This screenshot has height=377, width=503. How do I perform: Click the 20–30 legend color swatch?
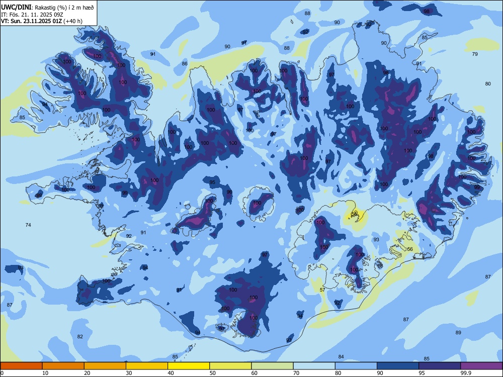pos(105,366)
